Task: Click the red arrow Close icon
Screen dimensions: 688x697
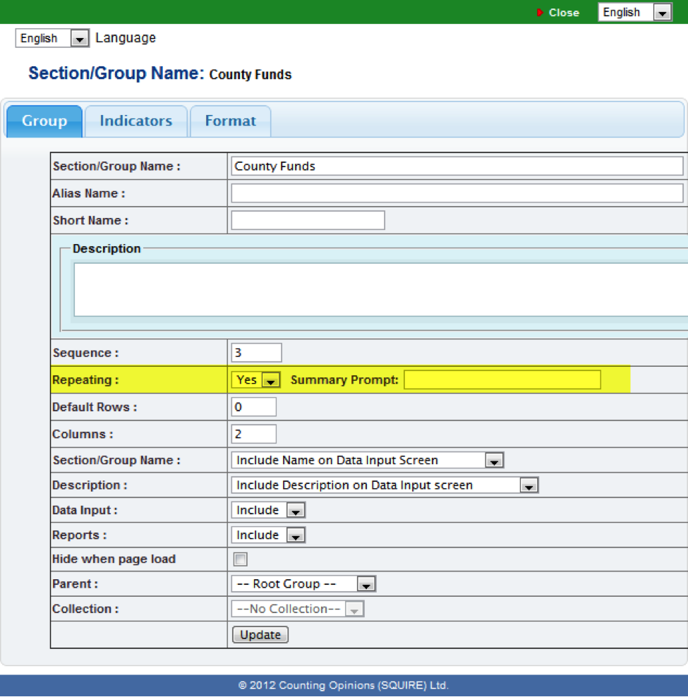Action: point(541,13)
